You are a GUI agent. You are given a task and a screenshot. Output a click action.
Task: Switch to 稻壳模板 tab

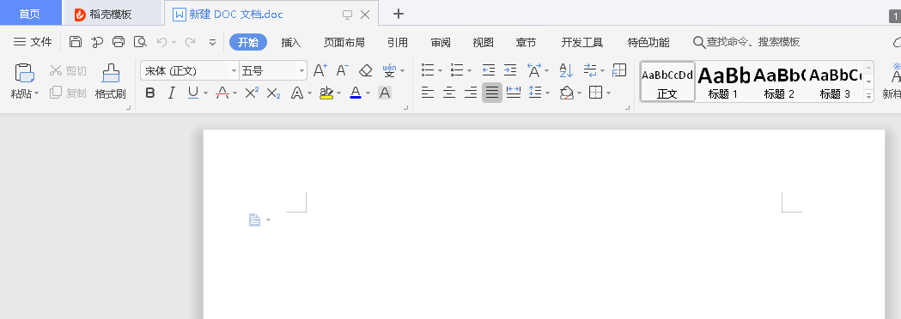pos(112,14)
